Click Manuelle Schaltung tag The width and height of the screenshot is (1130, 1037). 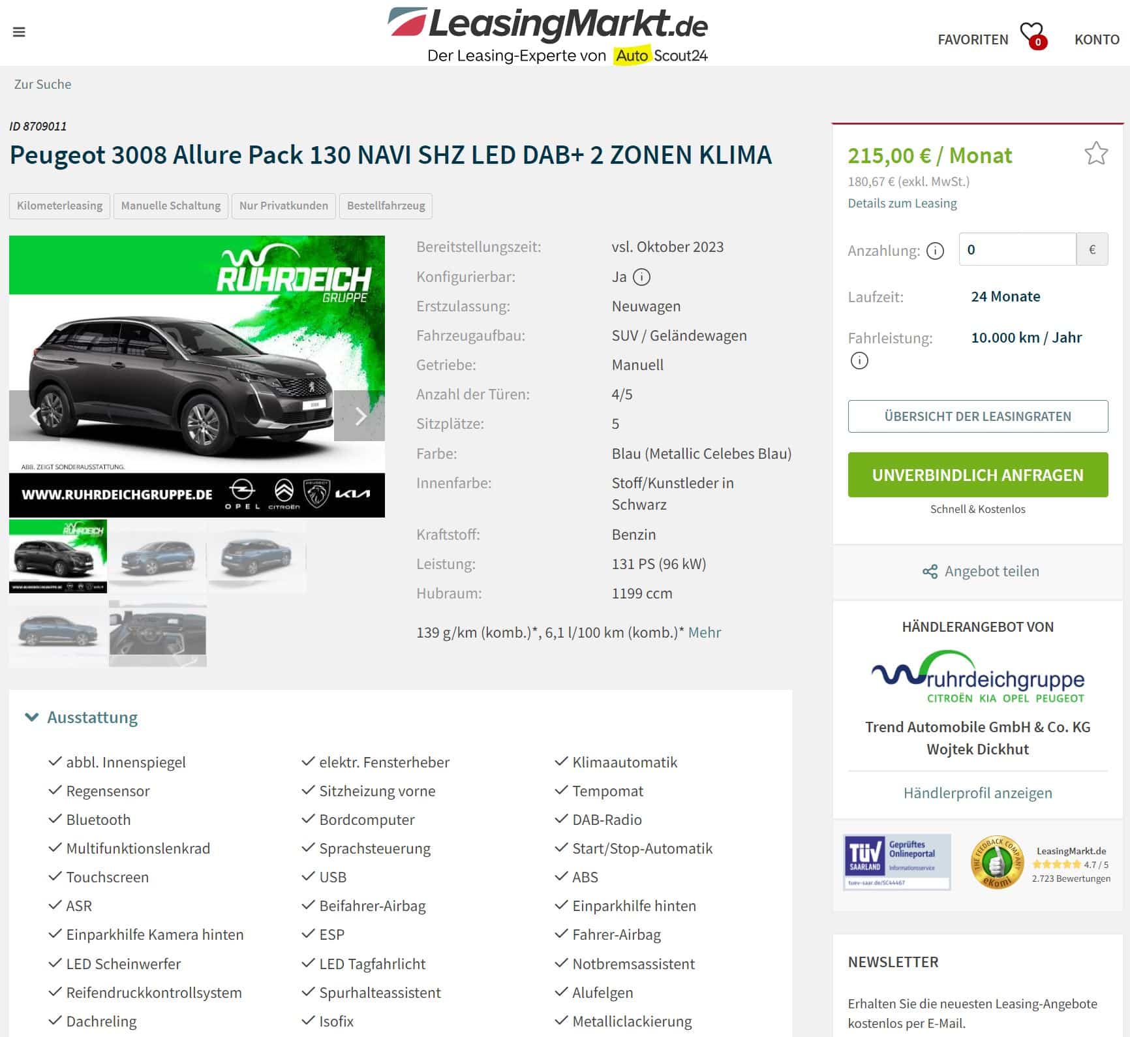click(171, 206)
